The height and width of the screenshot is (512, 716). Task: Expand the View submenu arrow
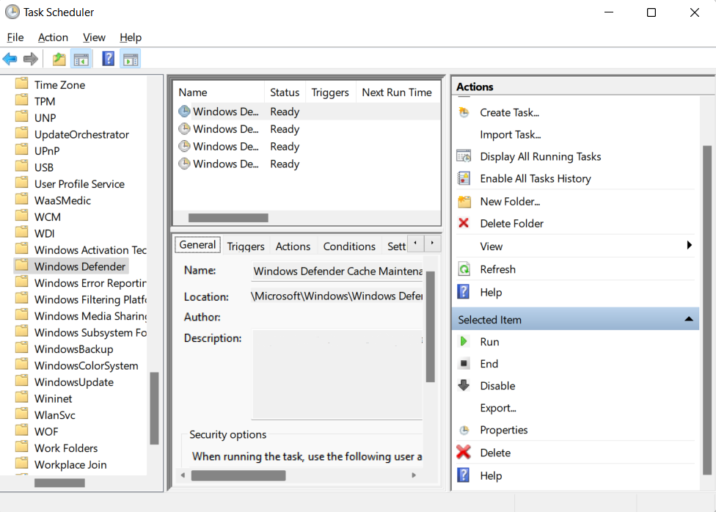pos(690,245)
